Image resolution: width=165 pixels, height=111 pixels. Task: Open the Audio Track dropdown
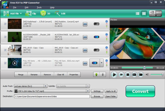click(x=46, y=86)
